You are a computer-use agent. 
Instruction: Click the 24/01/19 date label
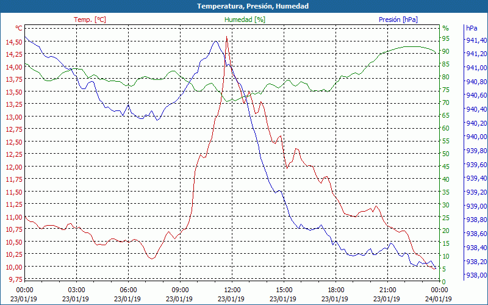tap(439, 299)
